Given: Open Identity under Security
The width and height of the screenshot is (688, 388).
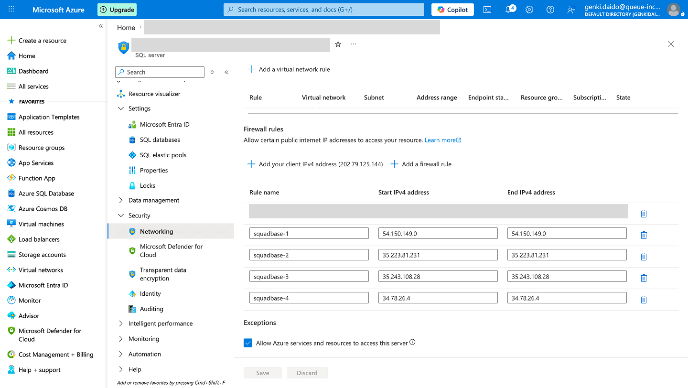Looking at the screenshot, I should 150,294.
